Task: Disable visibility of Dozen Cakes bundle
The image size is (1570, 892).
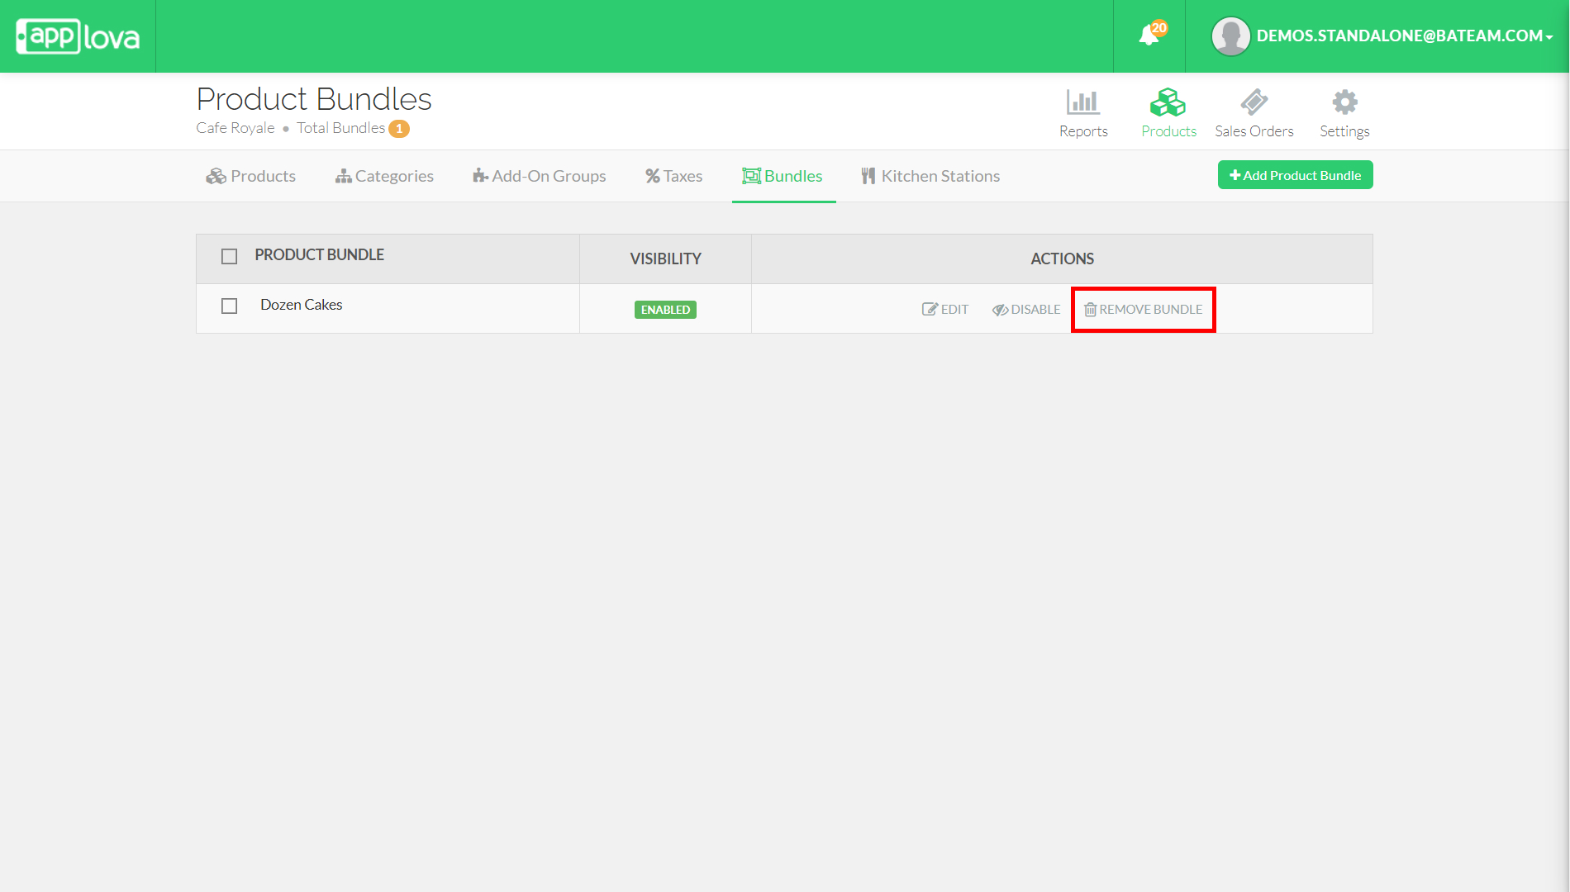Action: click(x=1026, y=310)
